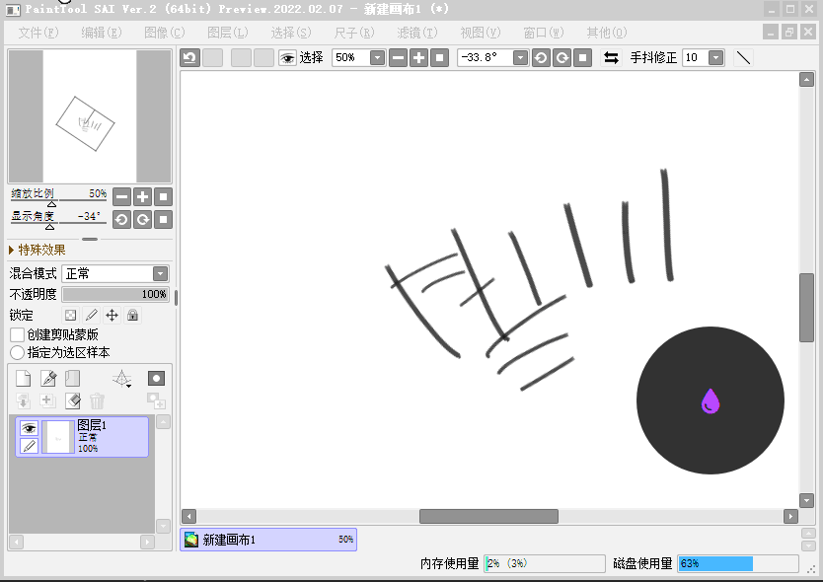This screenshot has width=823, height=582.
Task: Rotate the view counterclockwise from the toolbar
Action: [541, 58]
